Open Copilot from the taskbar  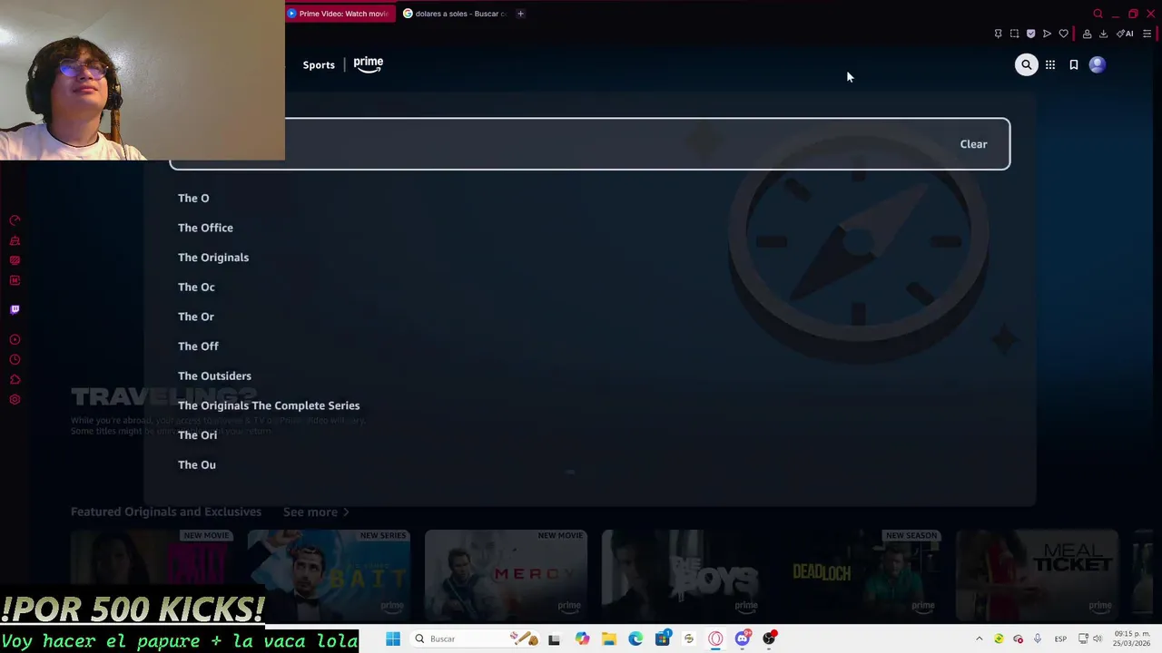582,638
